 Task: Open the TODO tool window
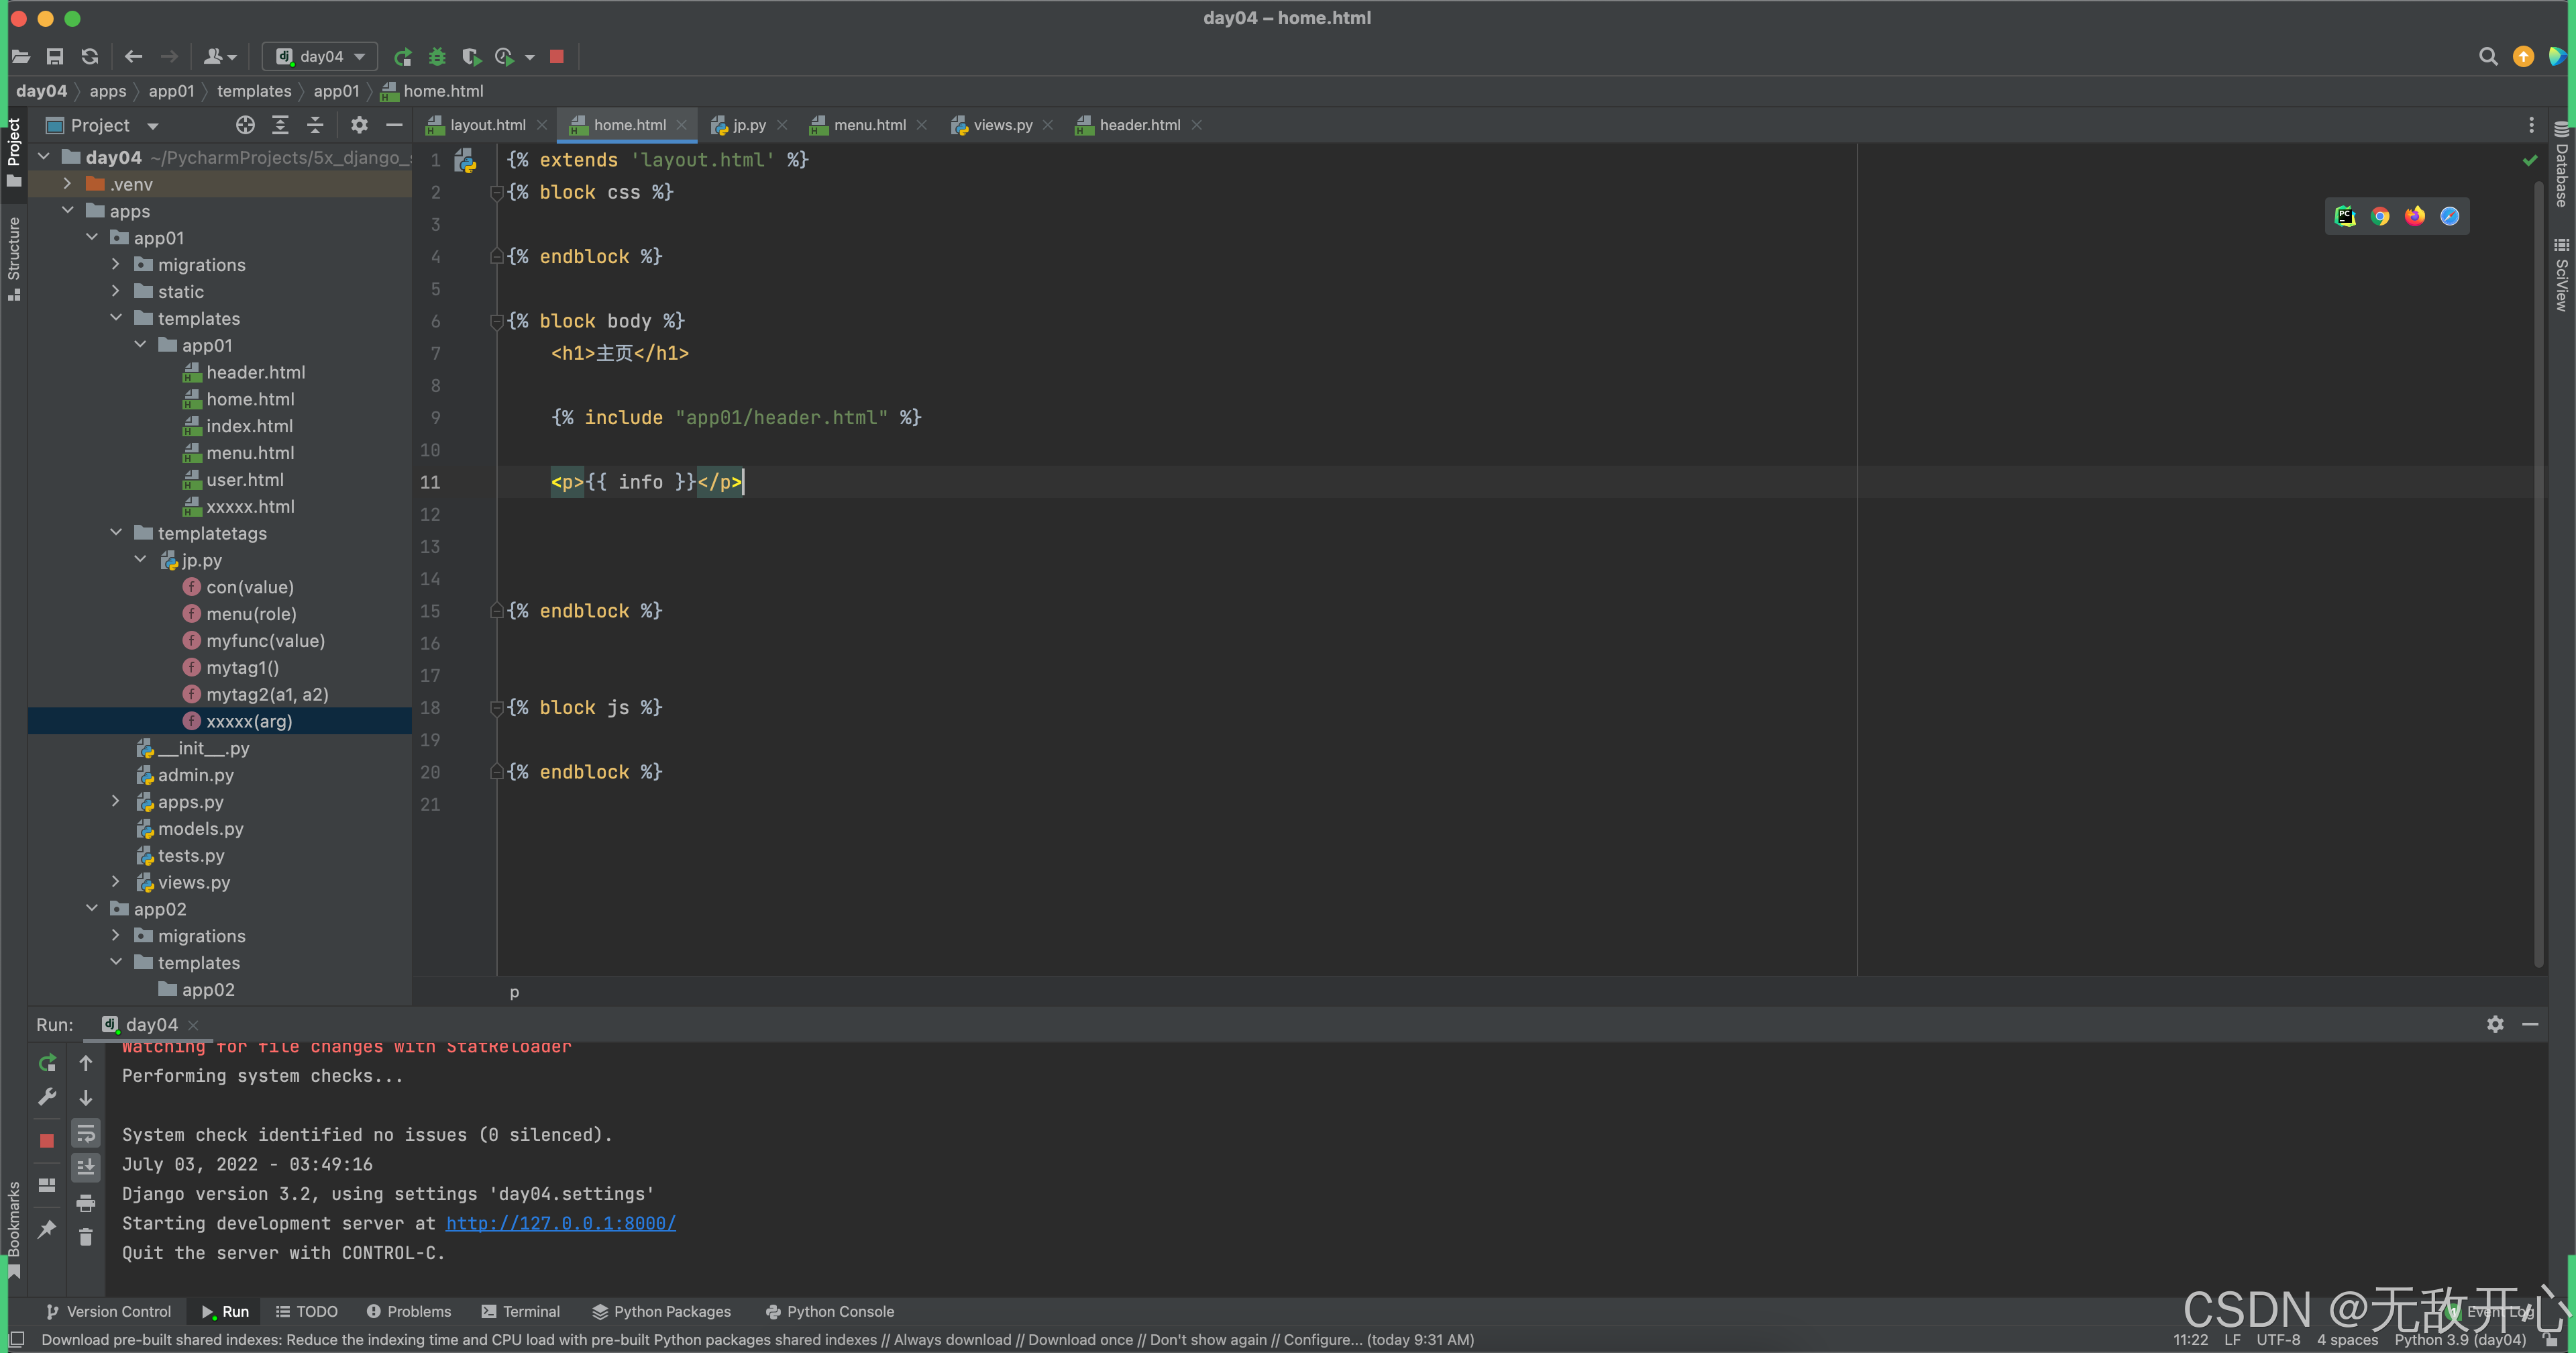[307, 1311]
